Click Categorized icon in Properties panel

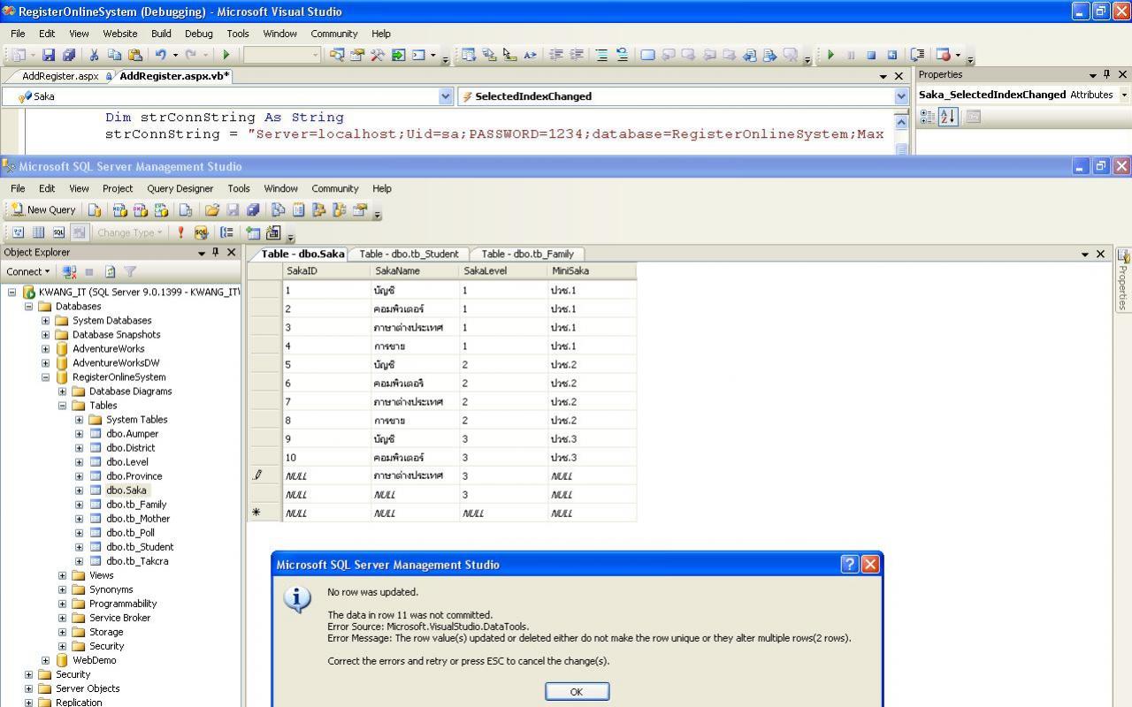[x=928, y=117]
